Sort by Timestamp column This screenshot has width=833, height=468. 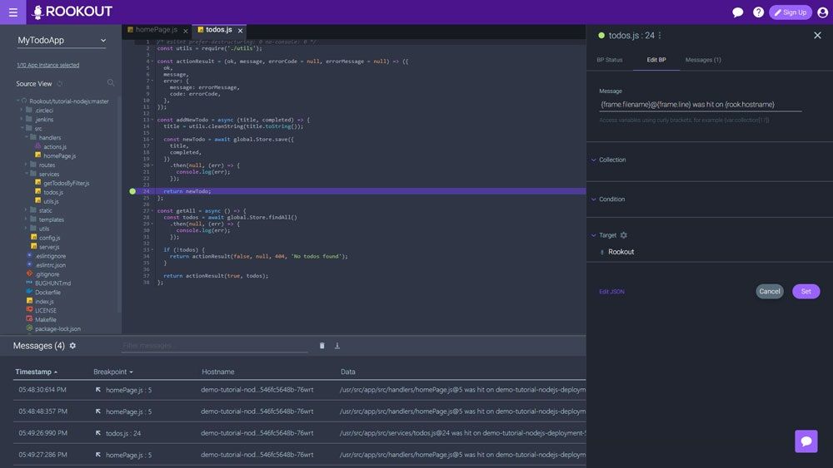tap(36, 372)
